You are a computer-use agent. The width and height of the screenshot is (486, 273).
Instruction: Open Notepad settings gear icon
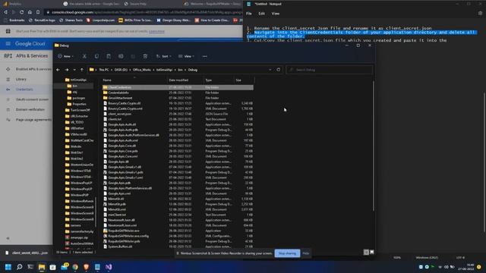pos(480,14)
